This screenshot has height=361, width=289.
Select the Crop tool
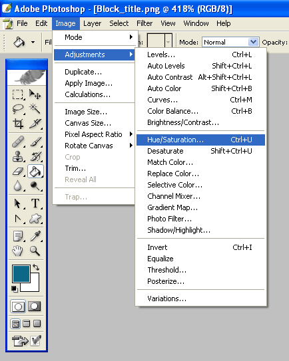point(18,124)
